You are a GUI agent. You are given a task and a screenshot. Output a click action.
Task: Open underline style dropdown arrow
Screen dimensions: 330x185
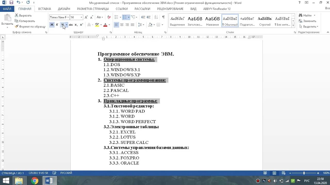coord(67,25)
